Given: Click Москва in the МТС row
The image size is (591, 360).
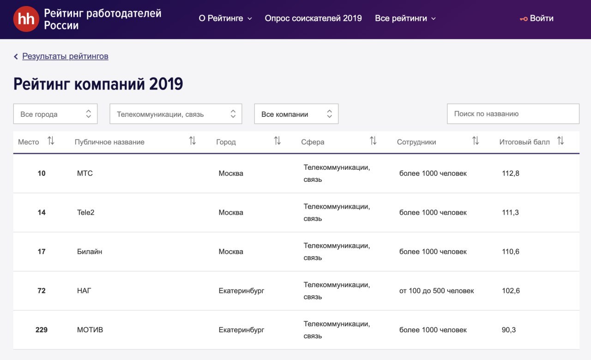Looking at the screenshot, I should pos(231,174).
